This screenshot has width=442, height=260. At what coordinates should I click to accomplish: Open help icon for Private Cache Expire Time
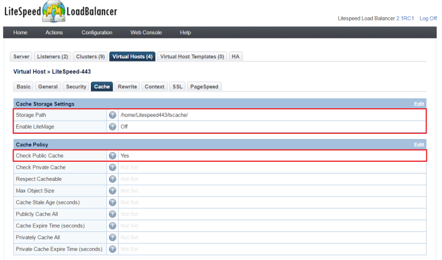pos(112,249)
